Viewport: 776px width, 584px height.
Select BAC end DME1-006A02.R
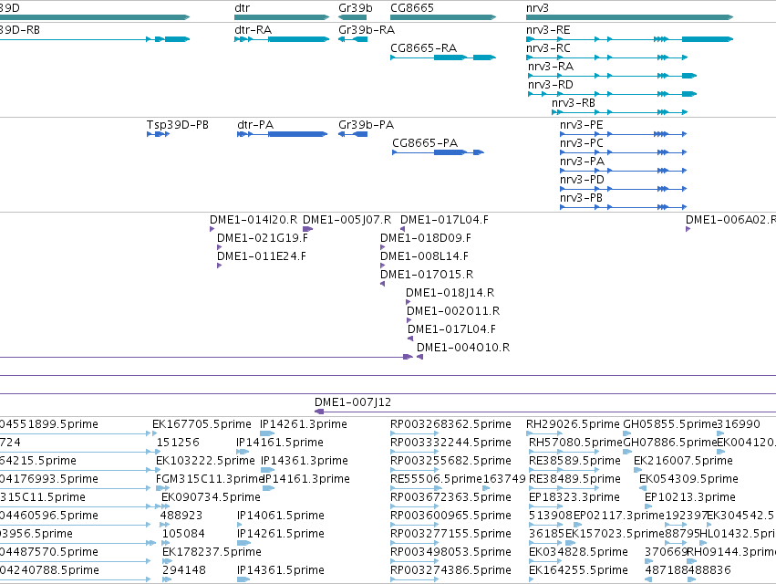pos(688,229)
